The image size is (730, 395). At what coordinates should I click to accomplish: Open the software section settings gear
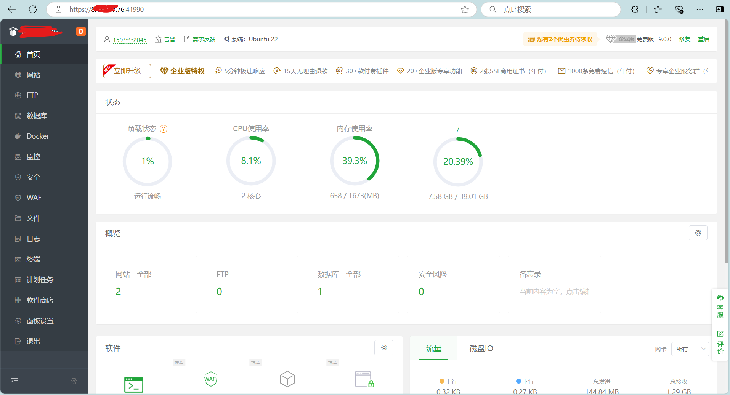tap(384, 348)
